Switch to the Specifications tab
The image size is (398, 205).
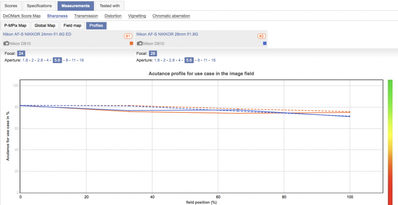pos(39,6)
